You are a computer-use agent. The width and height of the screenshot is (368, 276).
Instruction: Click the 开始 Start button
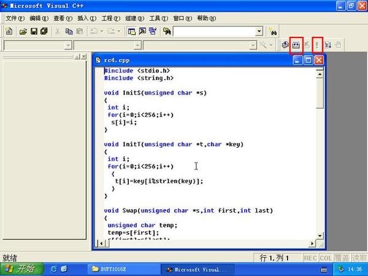[x=22, y=269]
